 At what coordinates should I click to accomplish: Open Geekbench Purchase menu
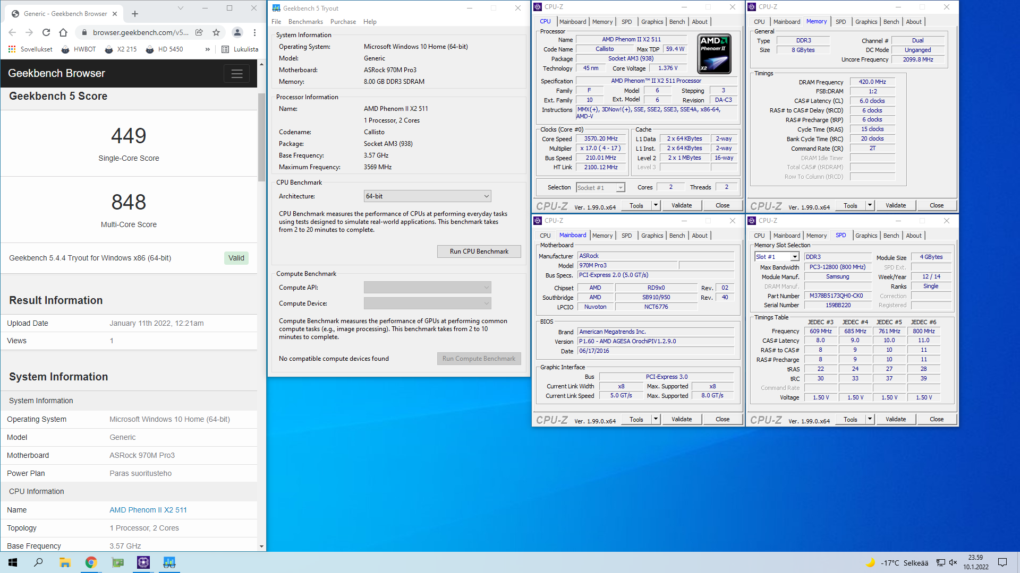343,22
